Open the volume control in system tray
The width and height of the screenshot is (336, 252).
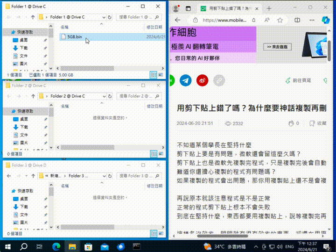[x=280, y=247]
